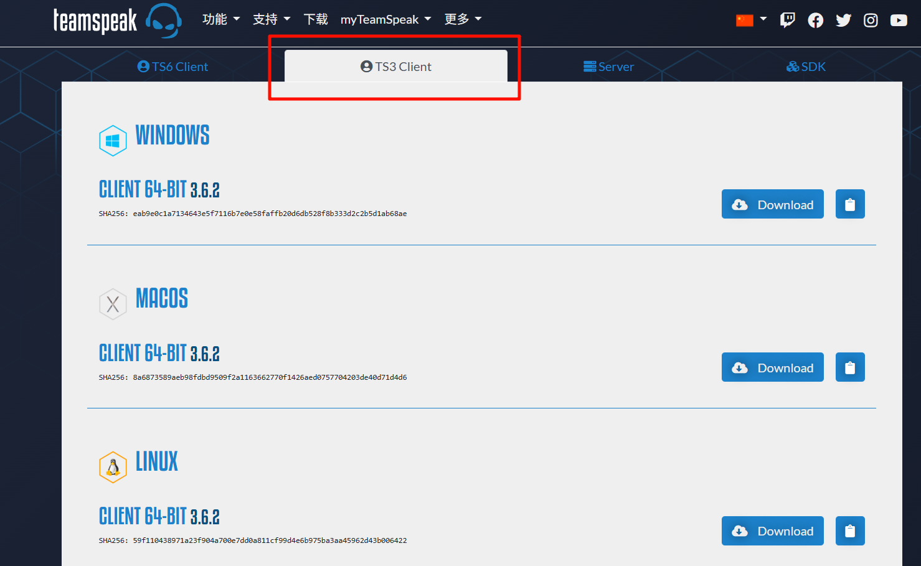The image size is (921, 566).
Task: Open TeamSpeak's Facebook page
Action: (815, 19)
